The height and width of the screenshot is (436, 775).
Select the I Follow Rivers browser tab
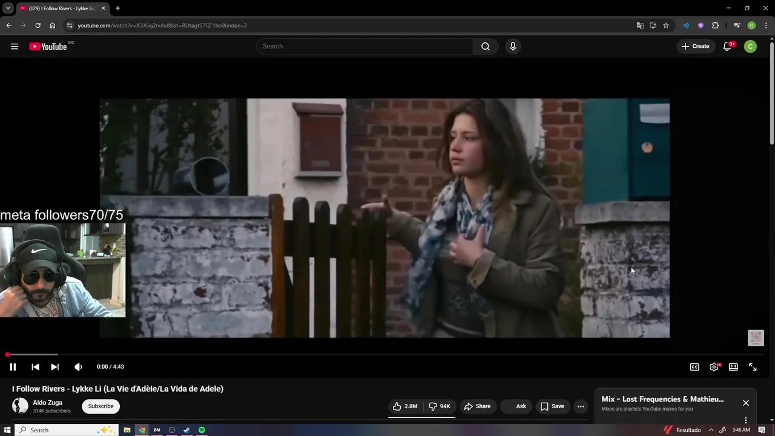coord(61,8)
